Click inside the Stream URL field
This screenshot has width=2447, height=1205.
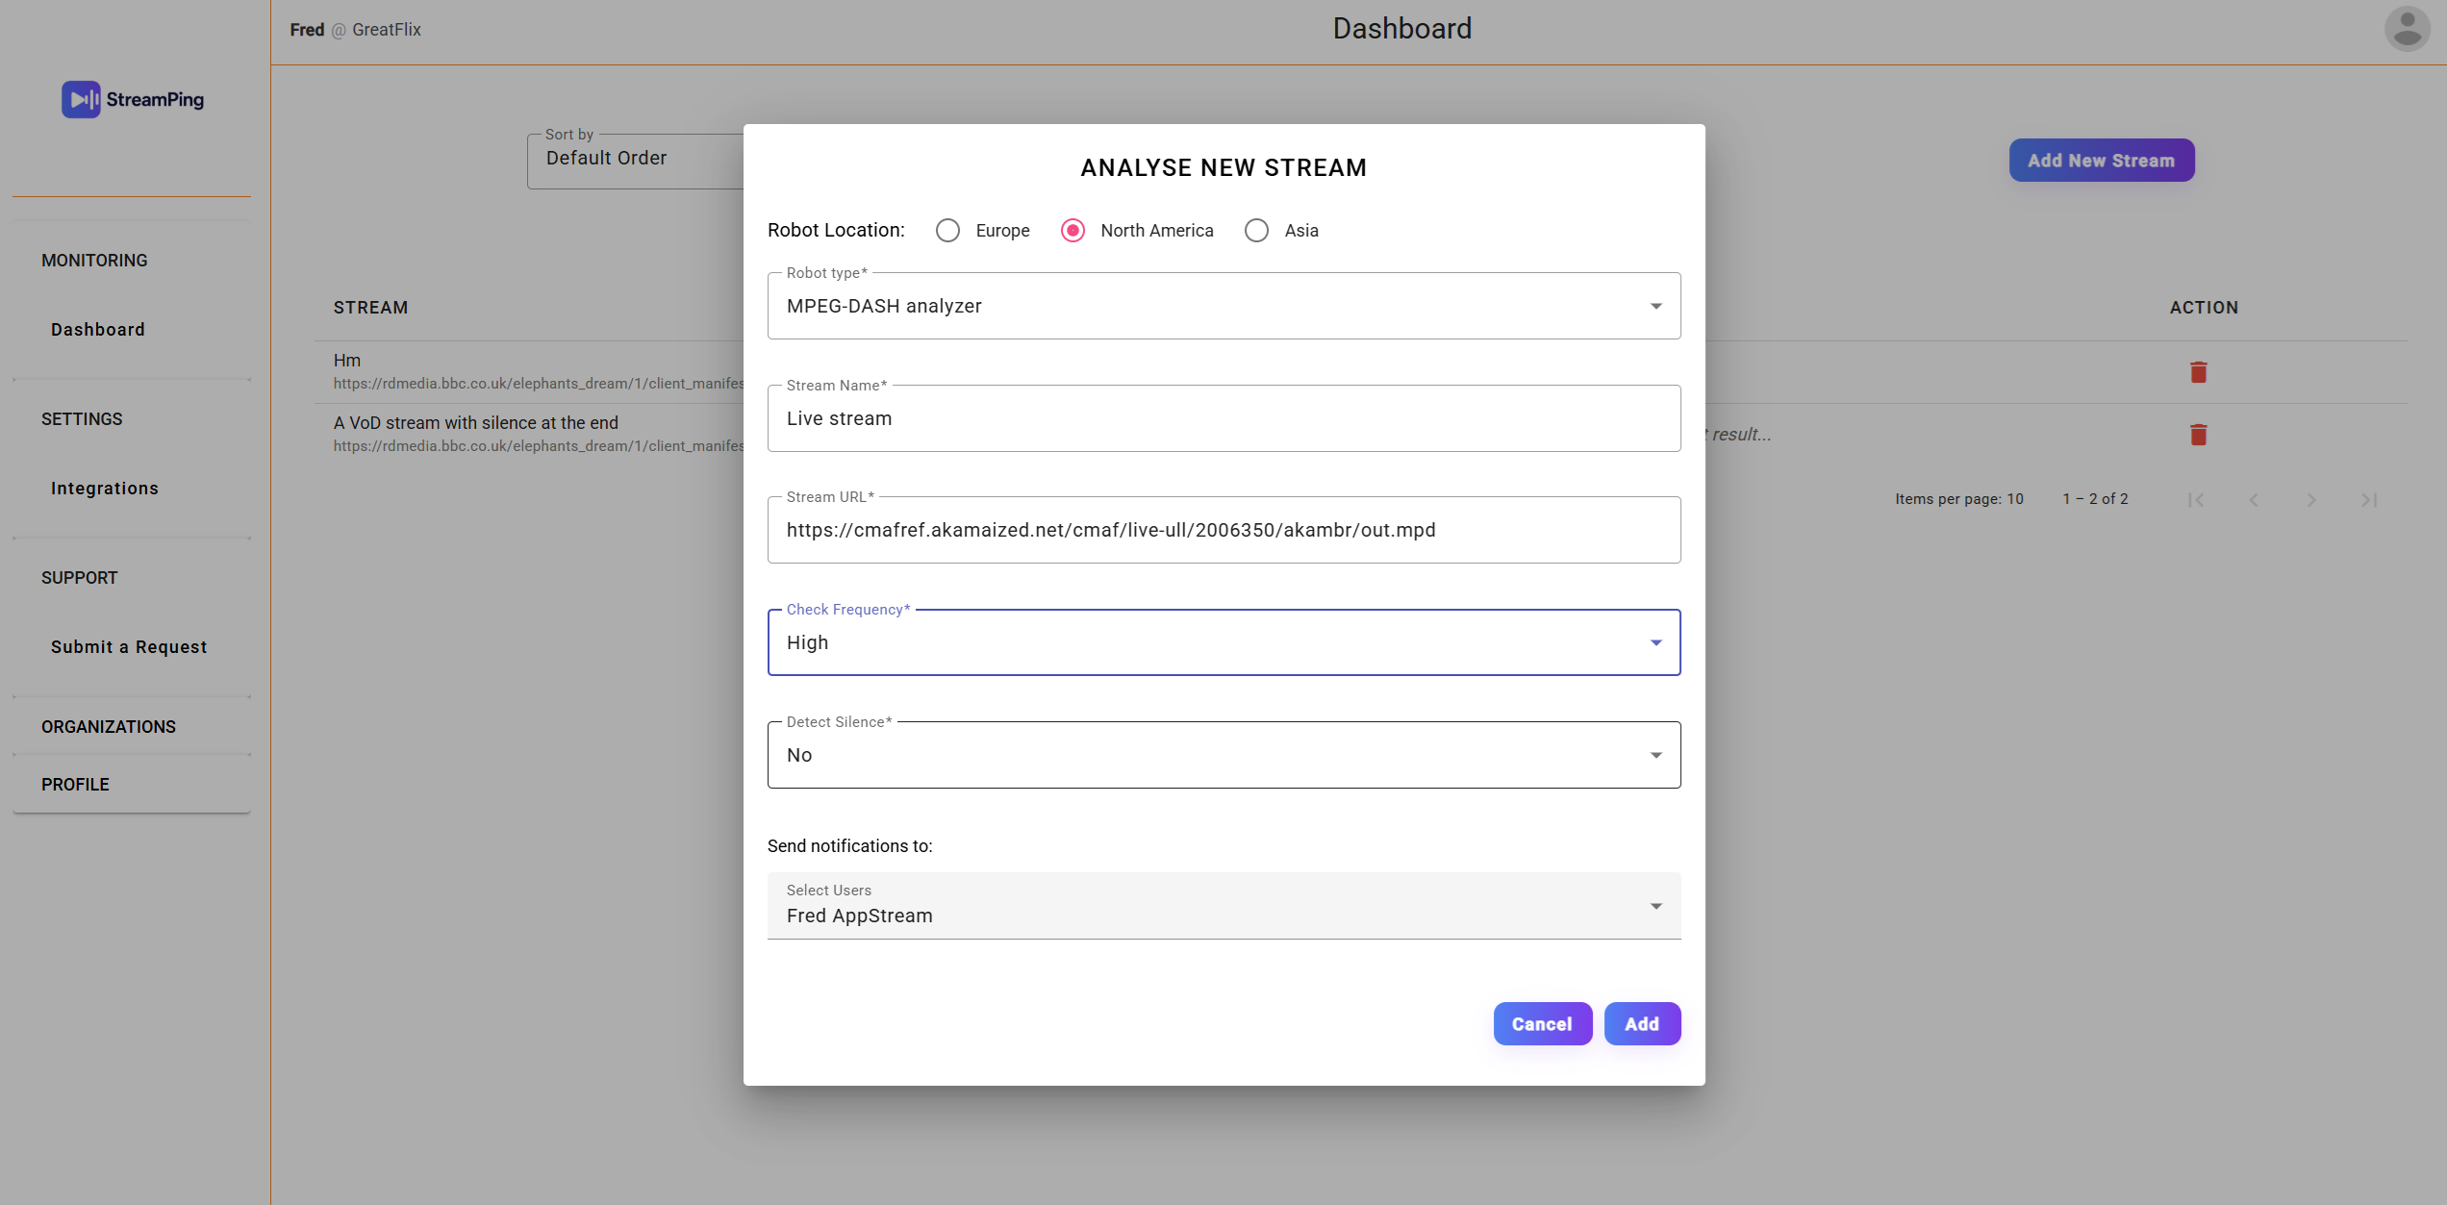1222,529
